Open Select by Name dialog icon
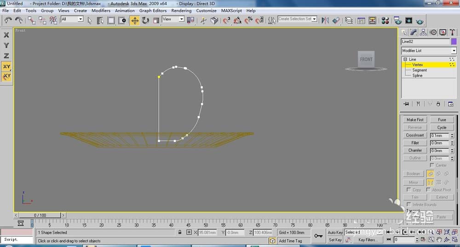The image size is (460, 247). pos(100,21)
